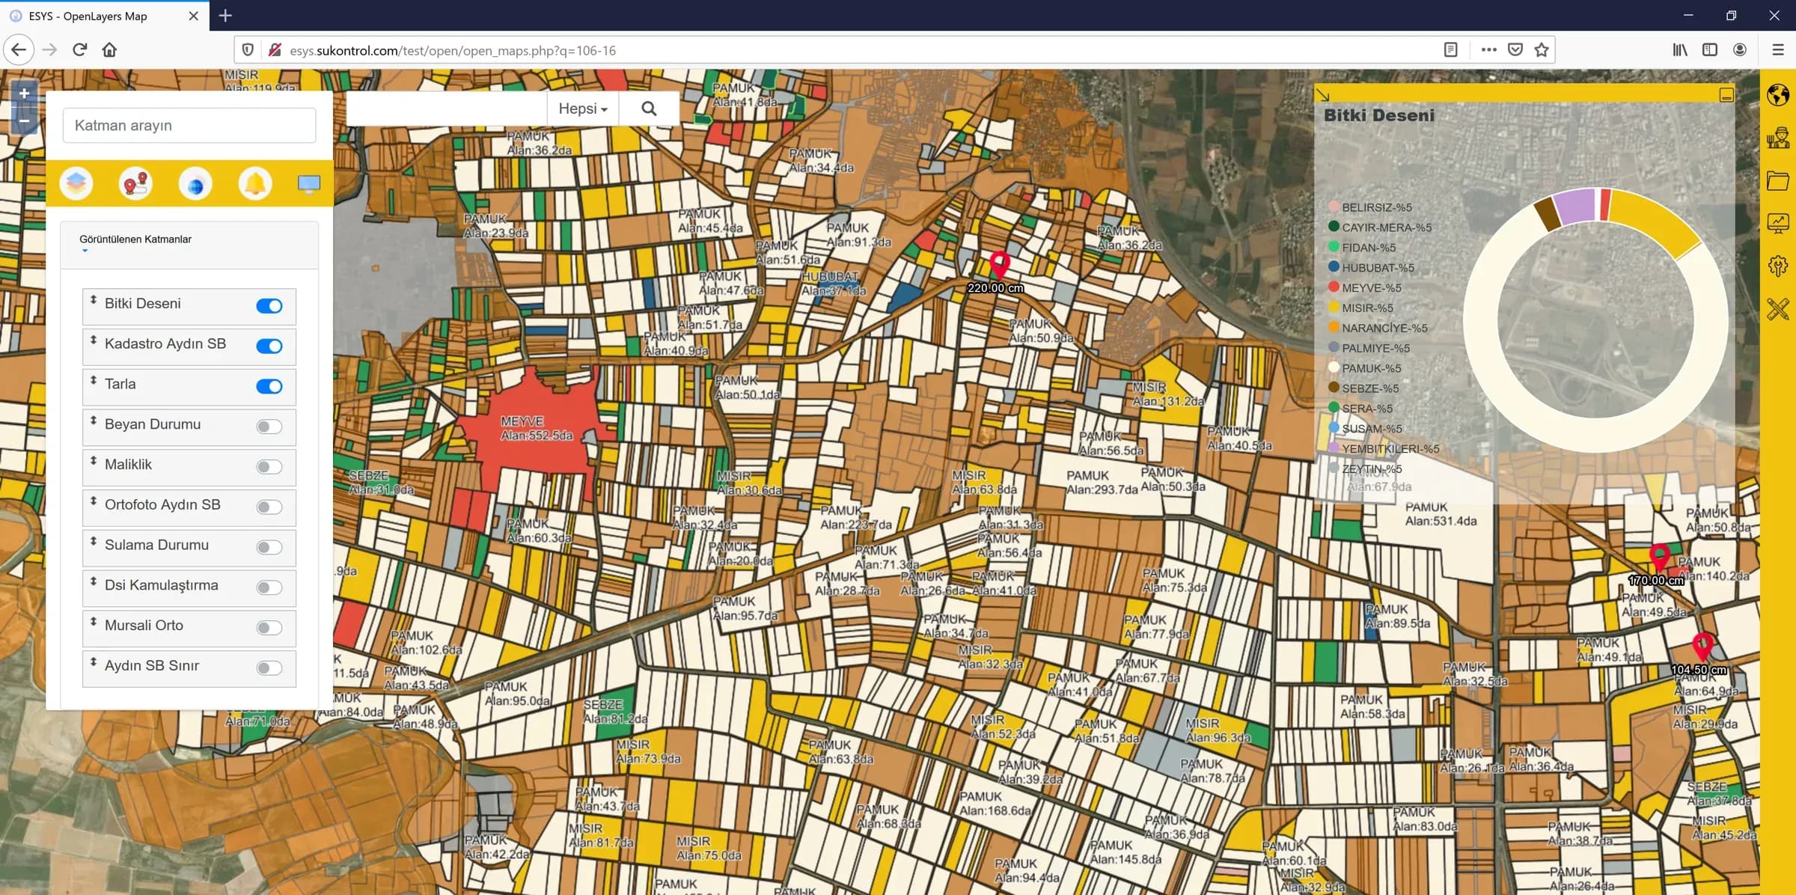
Task: Minimize the Bitki Deseni chart panel
Action: 1726,95
